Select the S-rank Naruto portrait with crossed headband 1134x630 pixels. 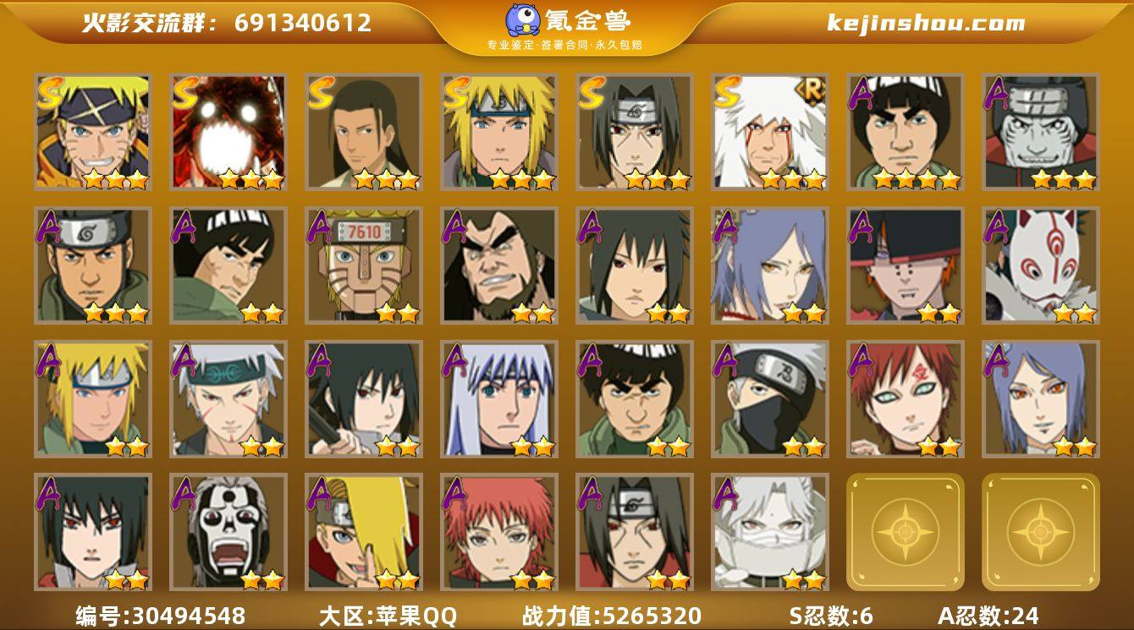(93, 132)
